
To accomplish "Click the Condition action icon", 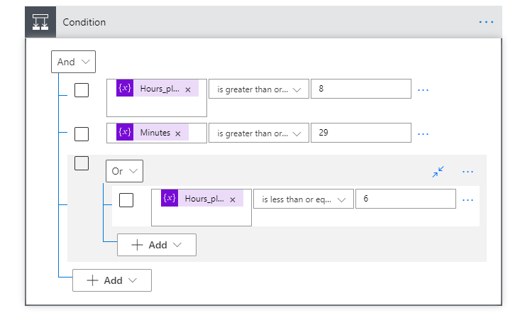I will pos(40,22).
